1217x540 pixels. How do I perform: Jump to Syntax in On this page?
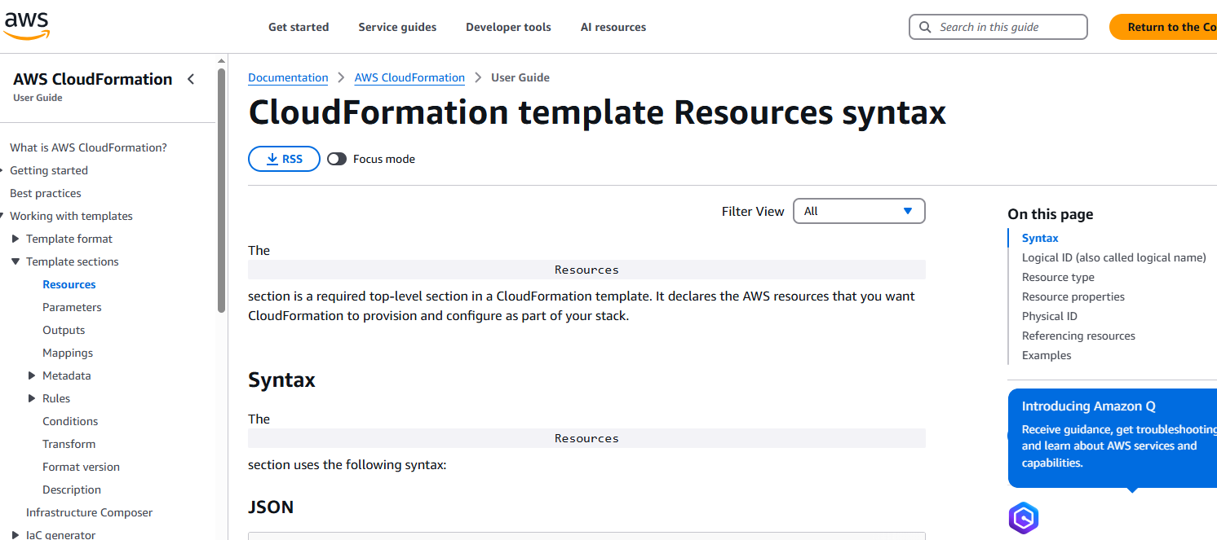[1040, 238]
